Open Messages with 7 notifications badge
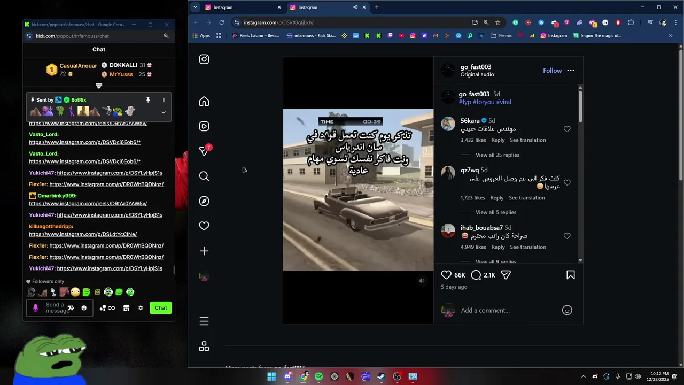The width and height of the screenshot is (684, 385). (x=204, y=151)
